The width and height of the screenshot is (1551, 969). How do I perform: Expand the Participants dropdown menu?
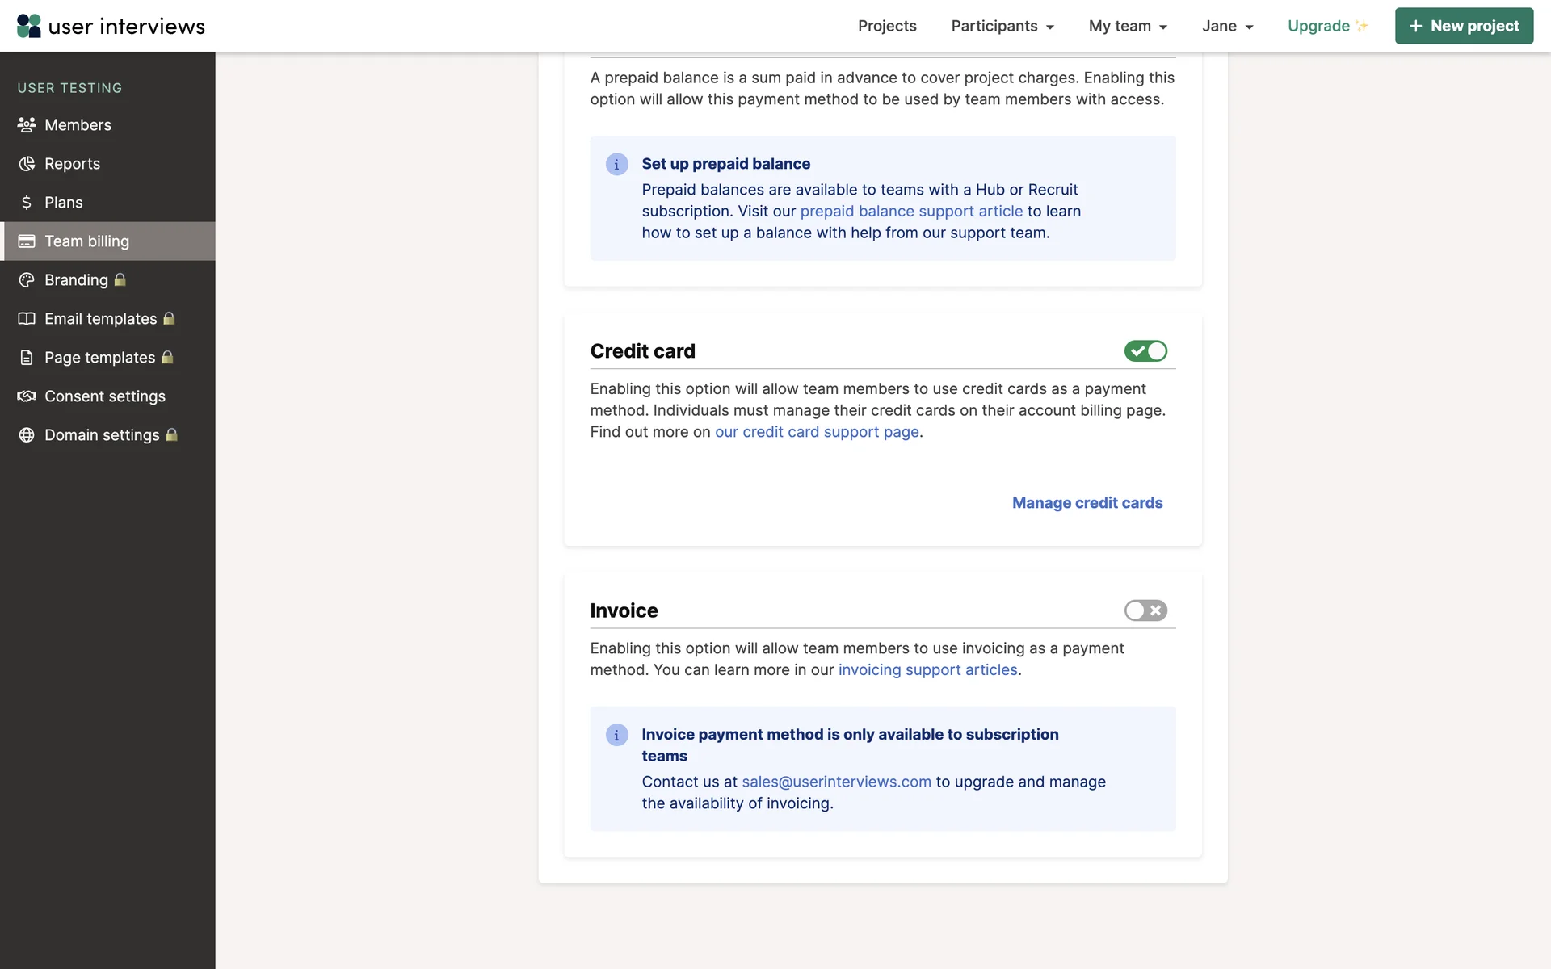point(1002,26)
